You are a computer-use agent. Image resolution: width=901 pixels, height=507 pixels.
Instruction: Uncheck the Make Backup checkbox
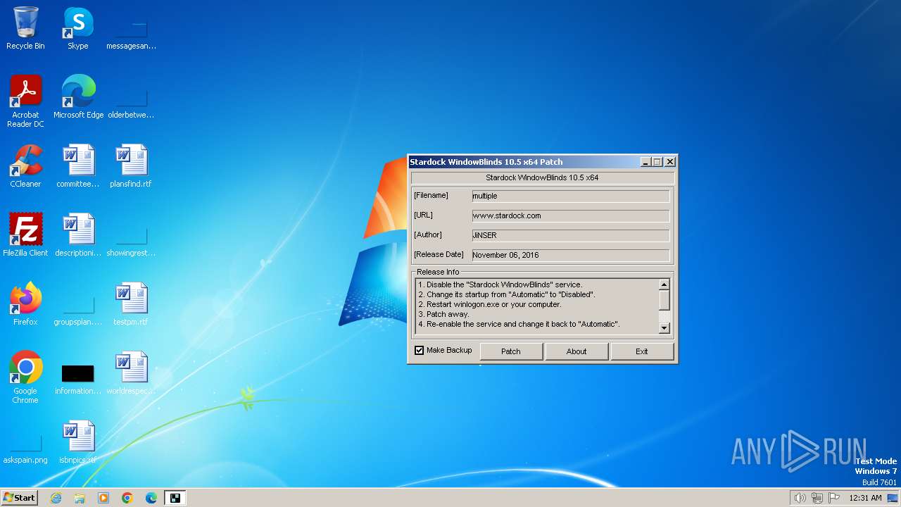(x=420, y=350)
